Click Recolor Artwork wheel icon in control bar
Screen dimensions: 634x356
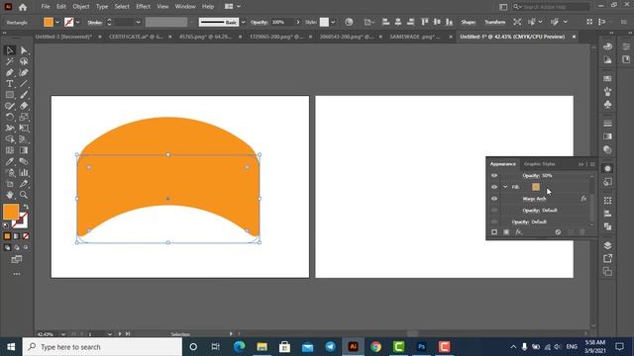tap(349, 22)
